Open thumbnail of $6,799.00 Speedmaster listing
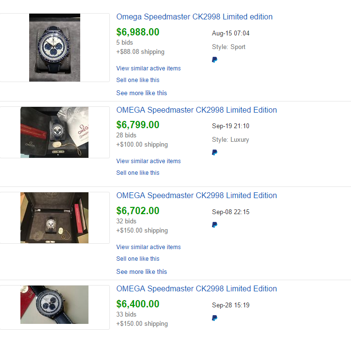 coord(54,132)
